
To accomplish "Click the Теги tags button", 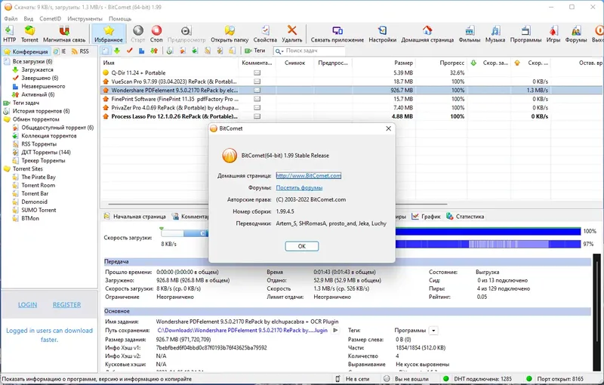I will pos(255,51).
